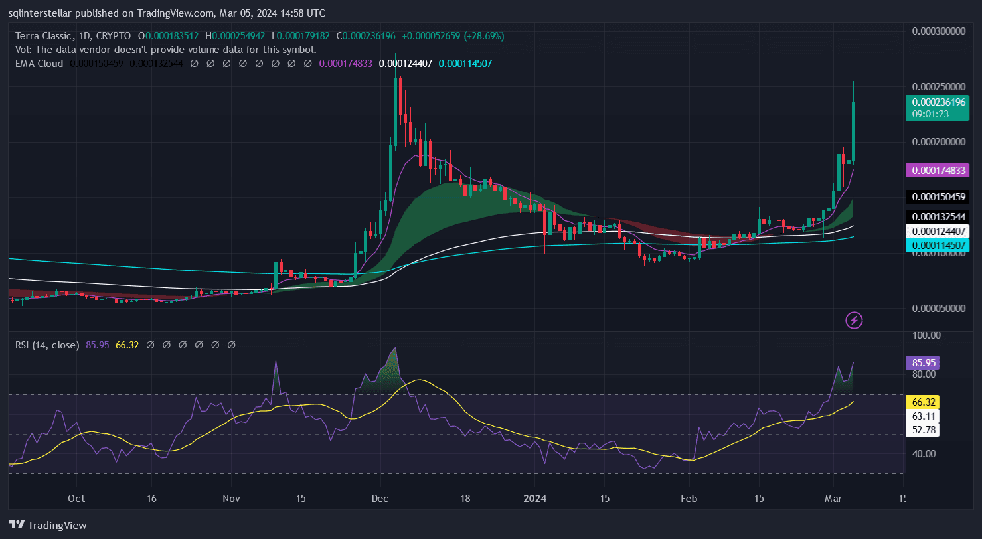
Task: Click the purple RSI 85.95 value label
Action: tap(922, 363)
